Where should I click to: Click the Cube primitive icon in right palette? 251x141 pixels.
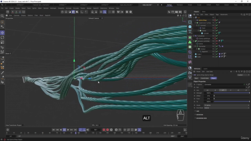click(190, 27)
